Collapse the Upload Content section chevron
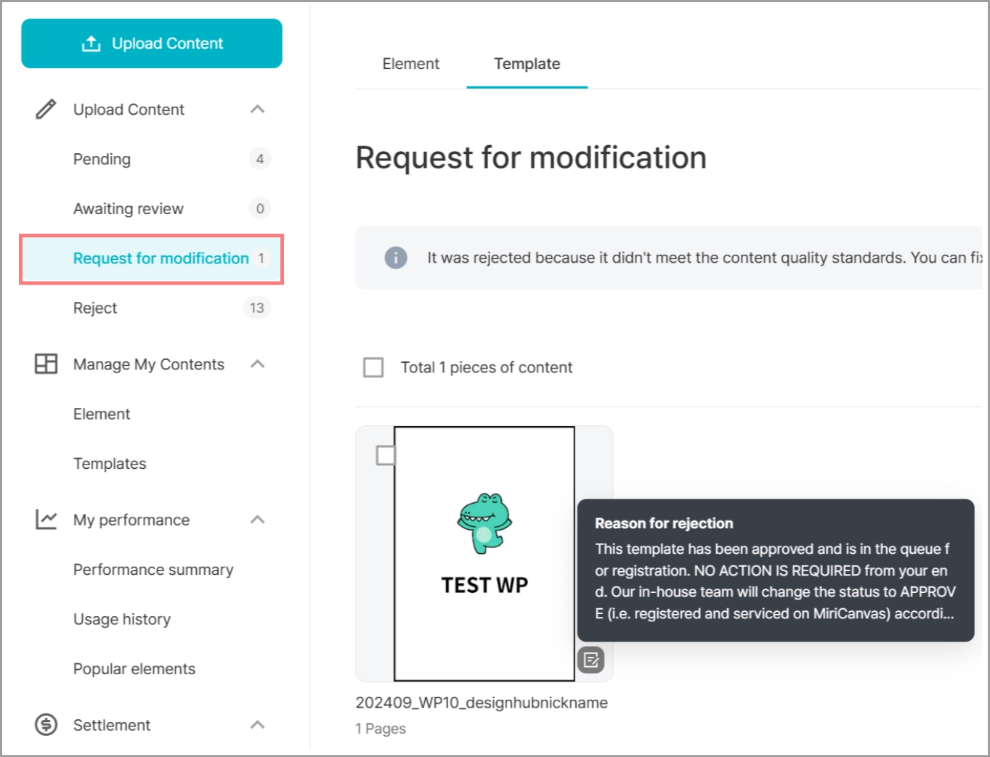The width and height of the screenshot is (990, 757). 257,110
